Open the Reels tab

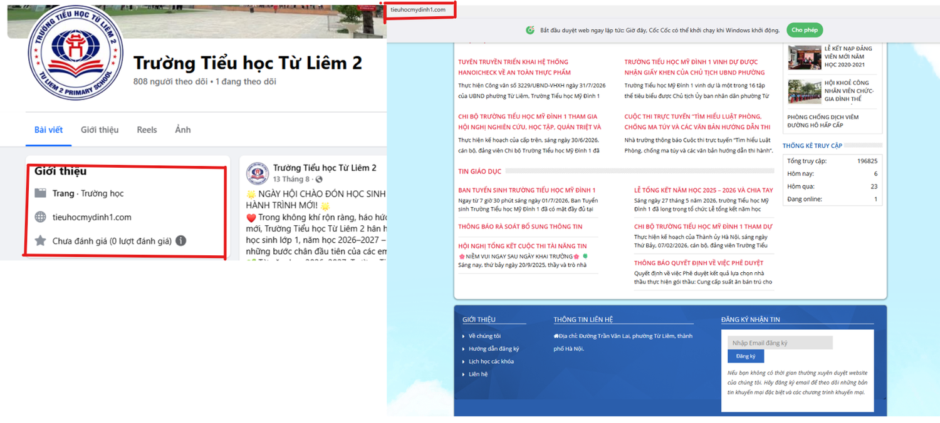147,130
